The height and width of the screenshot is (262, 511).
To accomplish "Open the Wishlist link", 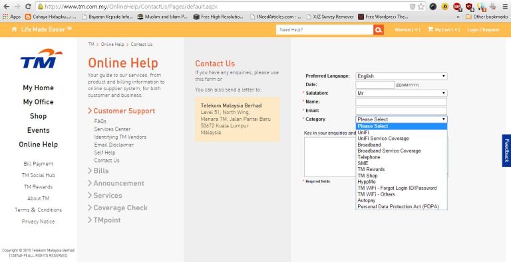I will click(407, 30).
